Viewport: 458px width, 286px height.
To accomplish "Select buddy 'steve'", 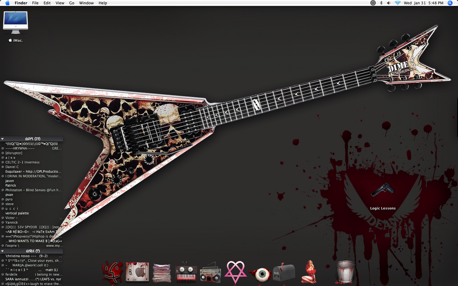I will (x=31, y=204).
